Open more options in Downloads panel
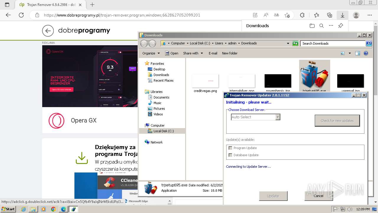 click(x=331, y=26)
